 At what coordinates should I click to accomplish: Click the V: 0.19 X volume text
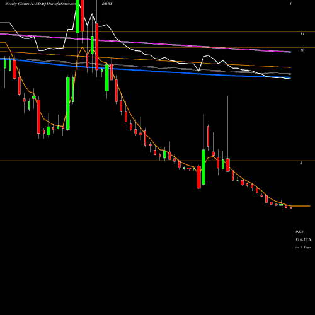coord(303,239)
